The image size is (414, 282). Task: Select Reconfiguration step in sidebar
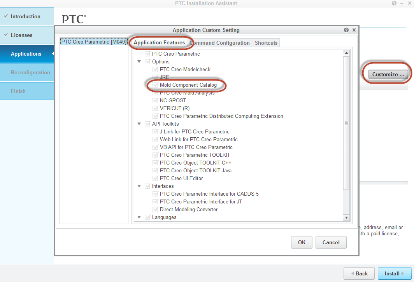(27, 72)
